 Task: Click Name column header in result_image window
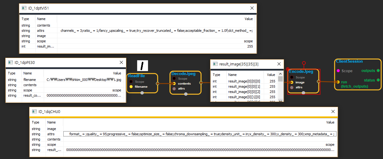coord(232,75)
